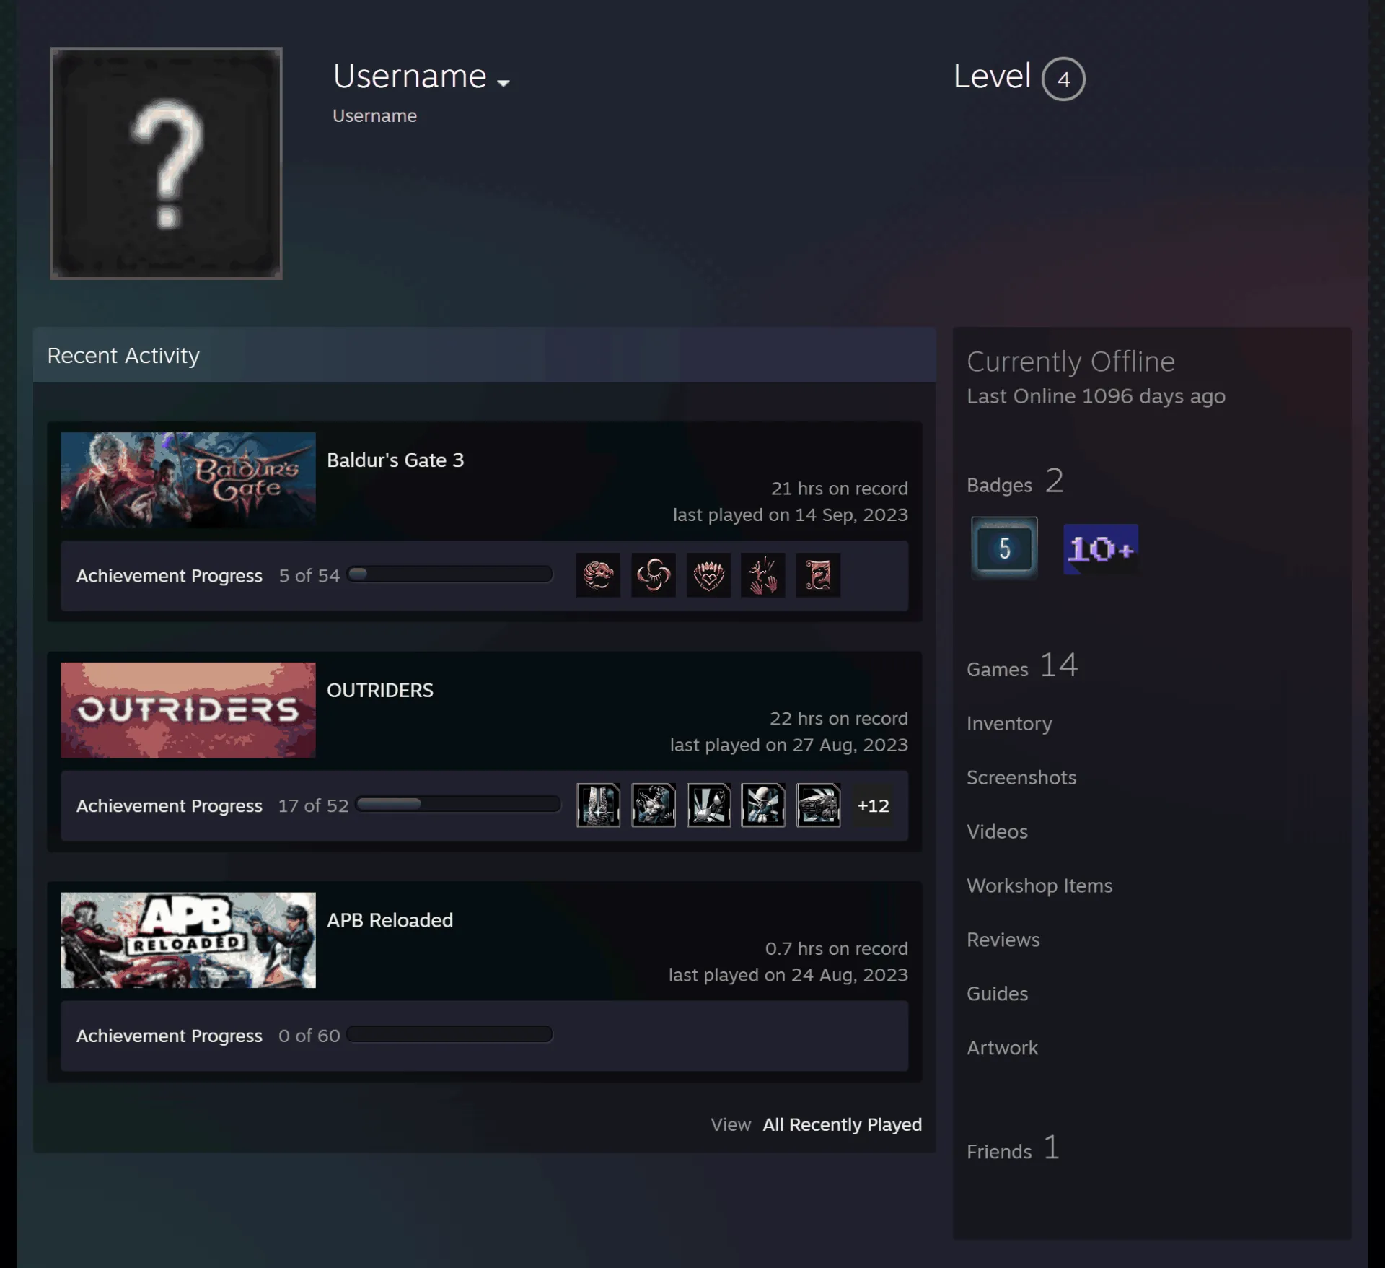
Task: Click APB Reloaded achievement progress bar
Action: tap(450, 1034)
